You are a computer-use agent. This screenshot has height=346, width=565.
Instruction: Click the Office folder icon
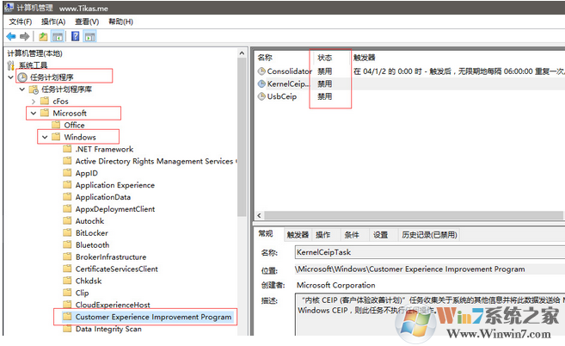pos(56,125)
